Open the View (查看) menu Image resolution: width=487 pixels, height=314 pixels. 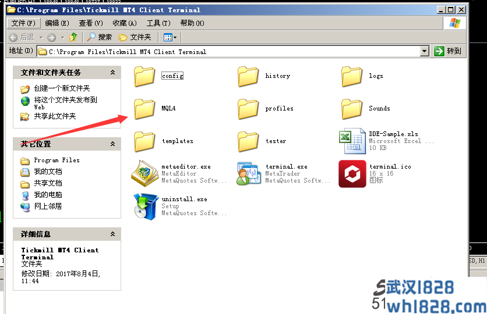[91, 23]
